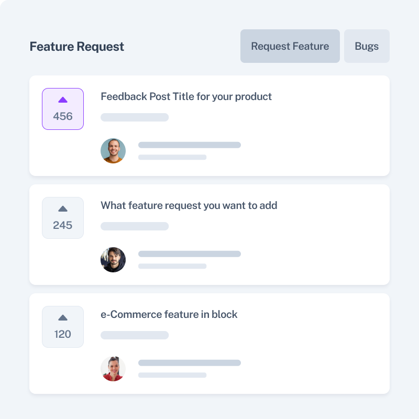Viewport: 419px width, 419px height.
Task: Click the upvote arrow above 245
Action: (63, 208)
